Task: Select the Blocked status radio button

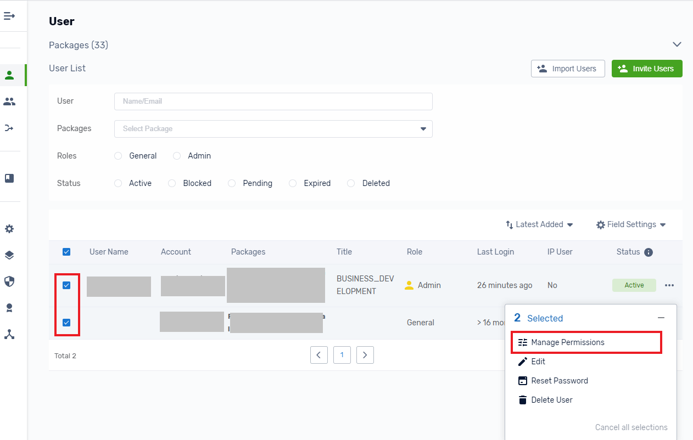Action: pos(172,183)
